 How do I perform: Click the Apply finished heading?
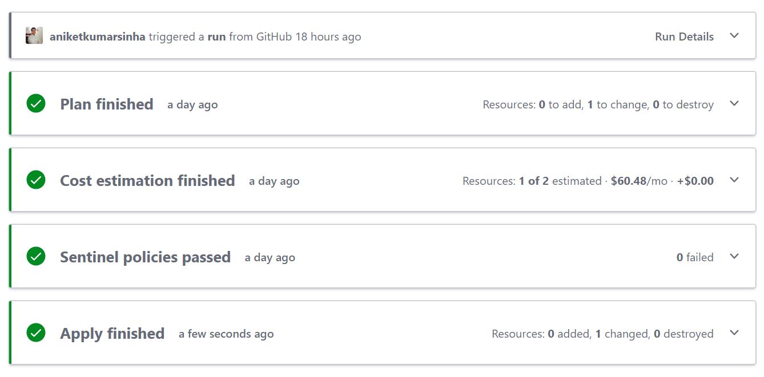pyautogui.click(x=112, y=334)
